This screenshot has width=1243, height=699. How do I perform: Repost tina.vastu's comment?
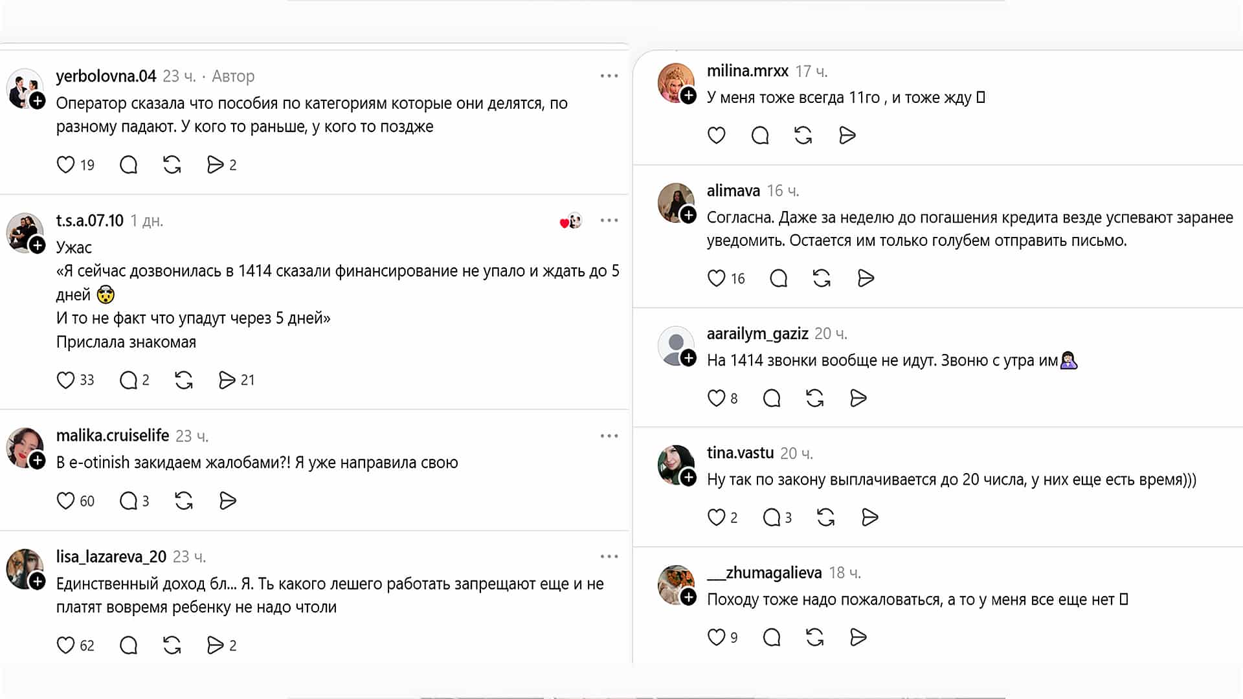click(x=826, y=518)
